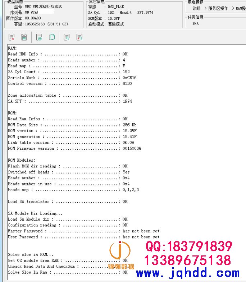Click the Configuration reading log line

[x=68, y=225]
